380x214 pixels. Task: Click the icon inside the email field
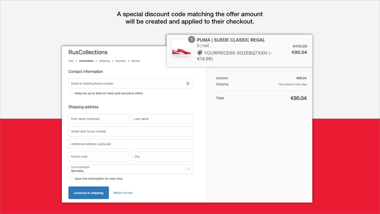[188, 84]
